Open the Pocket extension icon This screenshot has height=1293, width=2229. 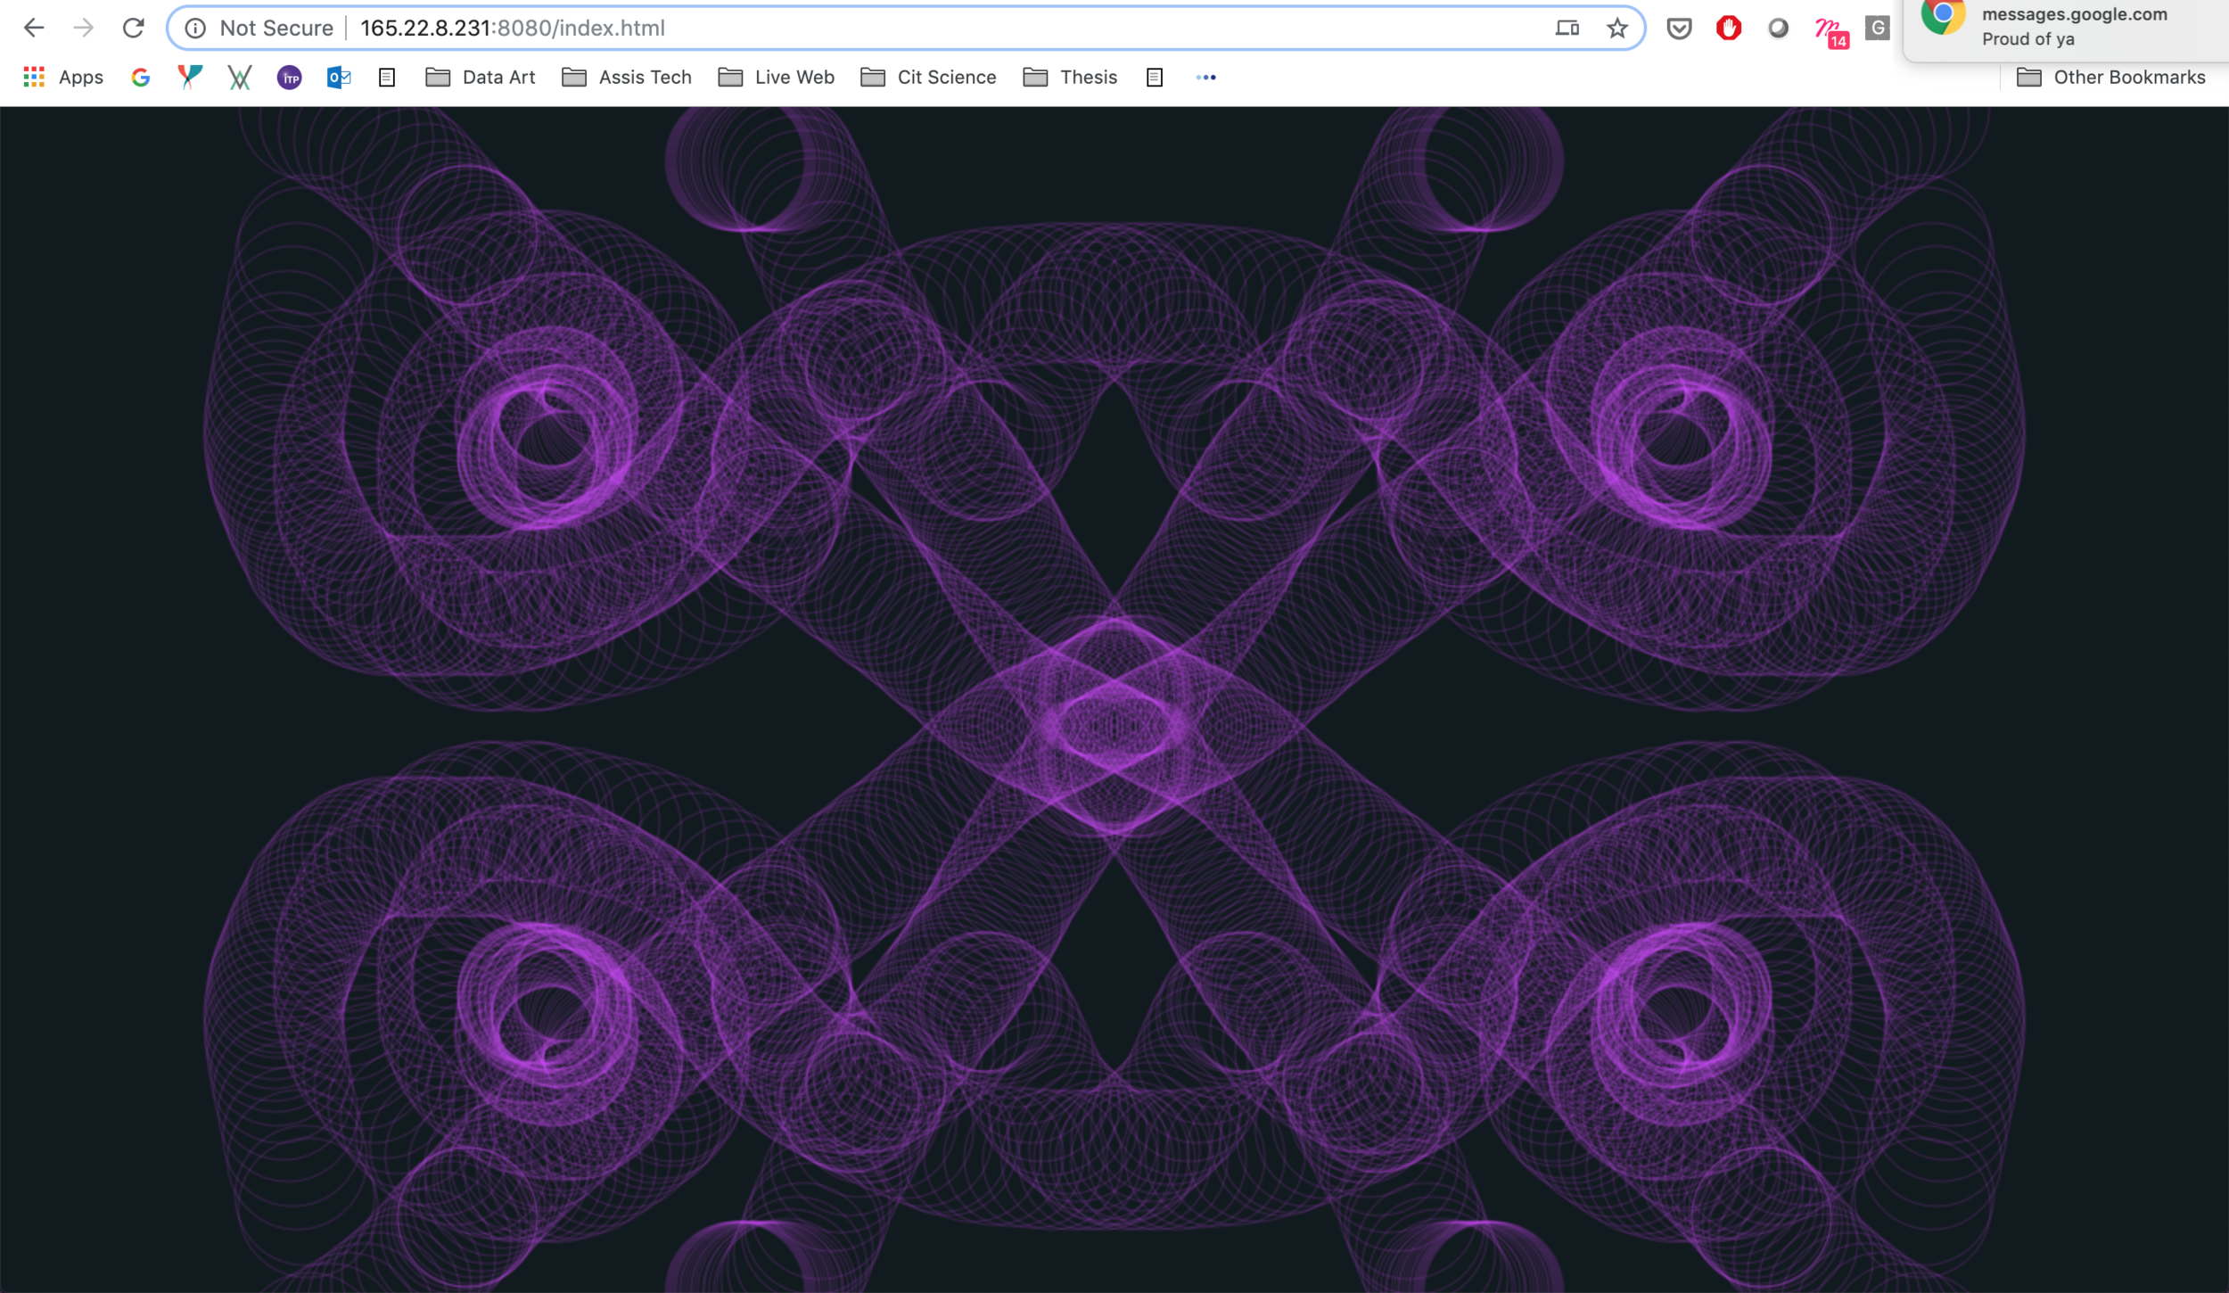pyautogui.click(x=1679, y=29)
